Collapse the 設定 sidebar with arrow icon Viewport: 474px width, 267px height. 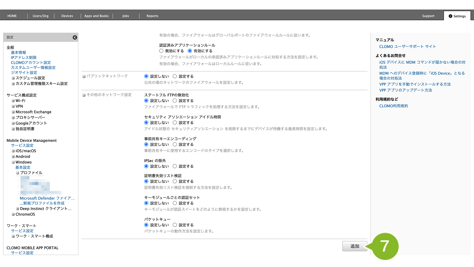75,37
